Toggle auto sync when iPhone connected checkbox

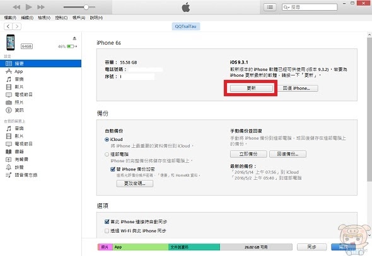click(x=107, y=221)
